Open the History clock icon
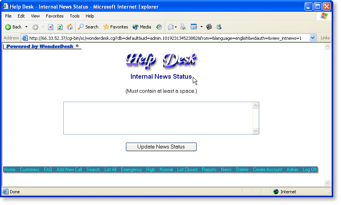 (x=159, y=27)
